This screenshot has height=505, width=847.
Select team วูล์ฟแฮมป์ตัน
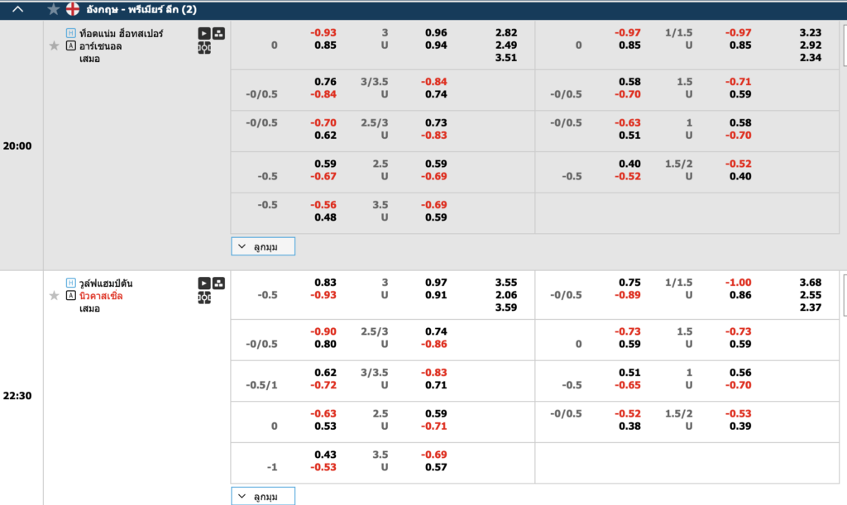tap(106, 283)
